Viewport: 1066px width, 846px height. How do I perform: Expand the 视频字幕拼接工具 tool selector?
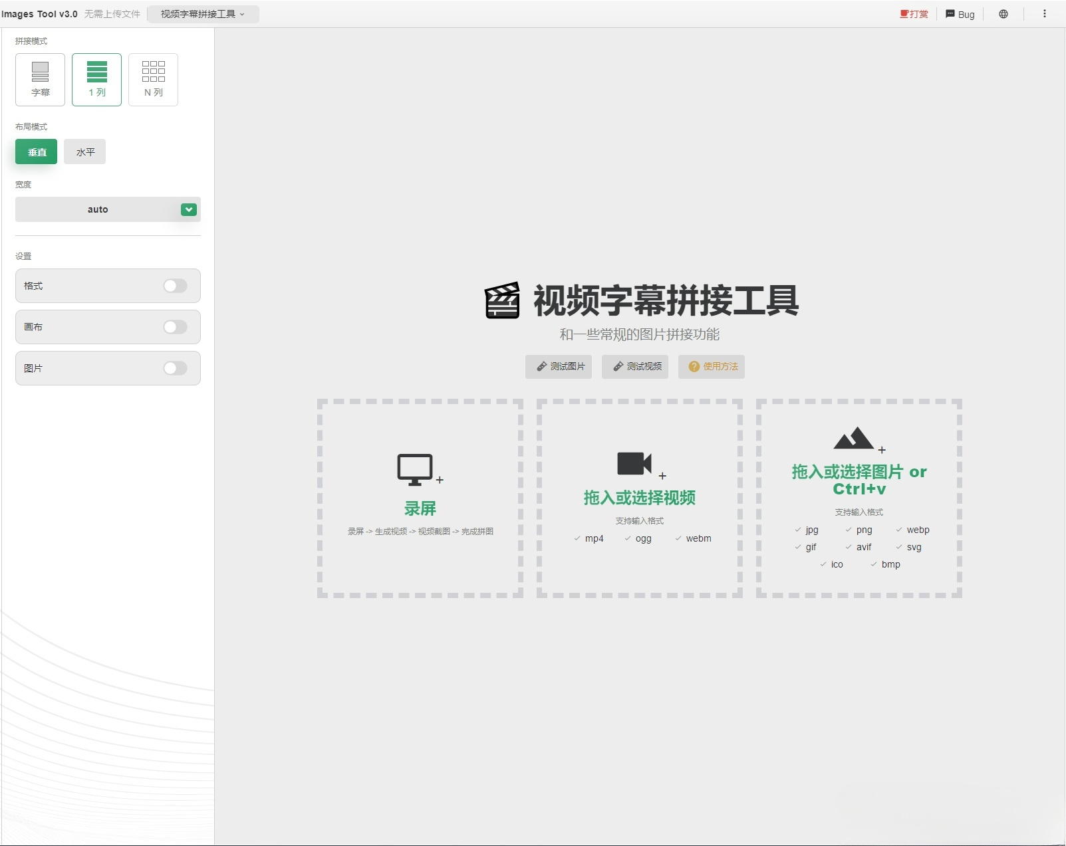click(203, 13)
